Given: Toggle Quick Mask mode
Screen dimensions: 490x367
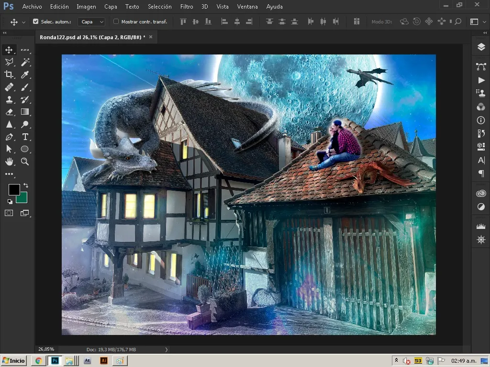Looking at the screenshot, I should (x=9, y=213).
